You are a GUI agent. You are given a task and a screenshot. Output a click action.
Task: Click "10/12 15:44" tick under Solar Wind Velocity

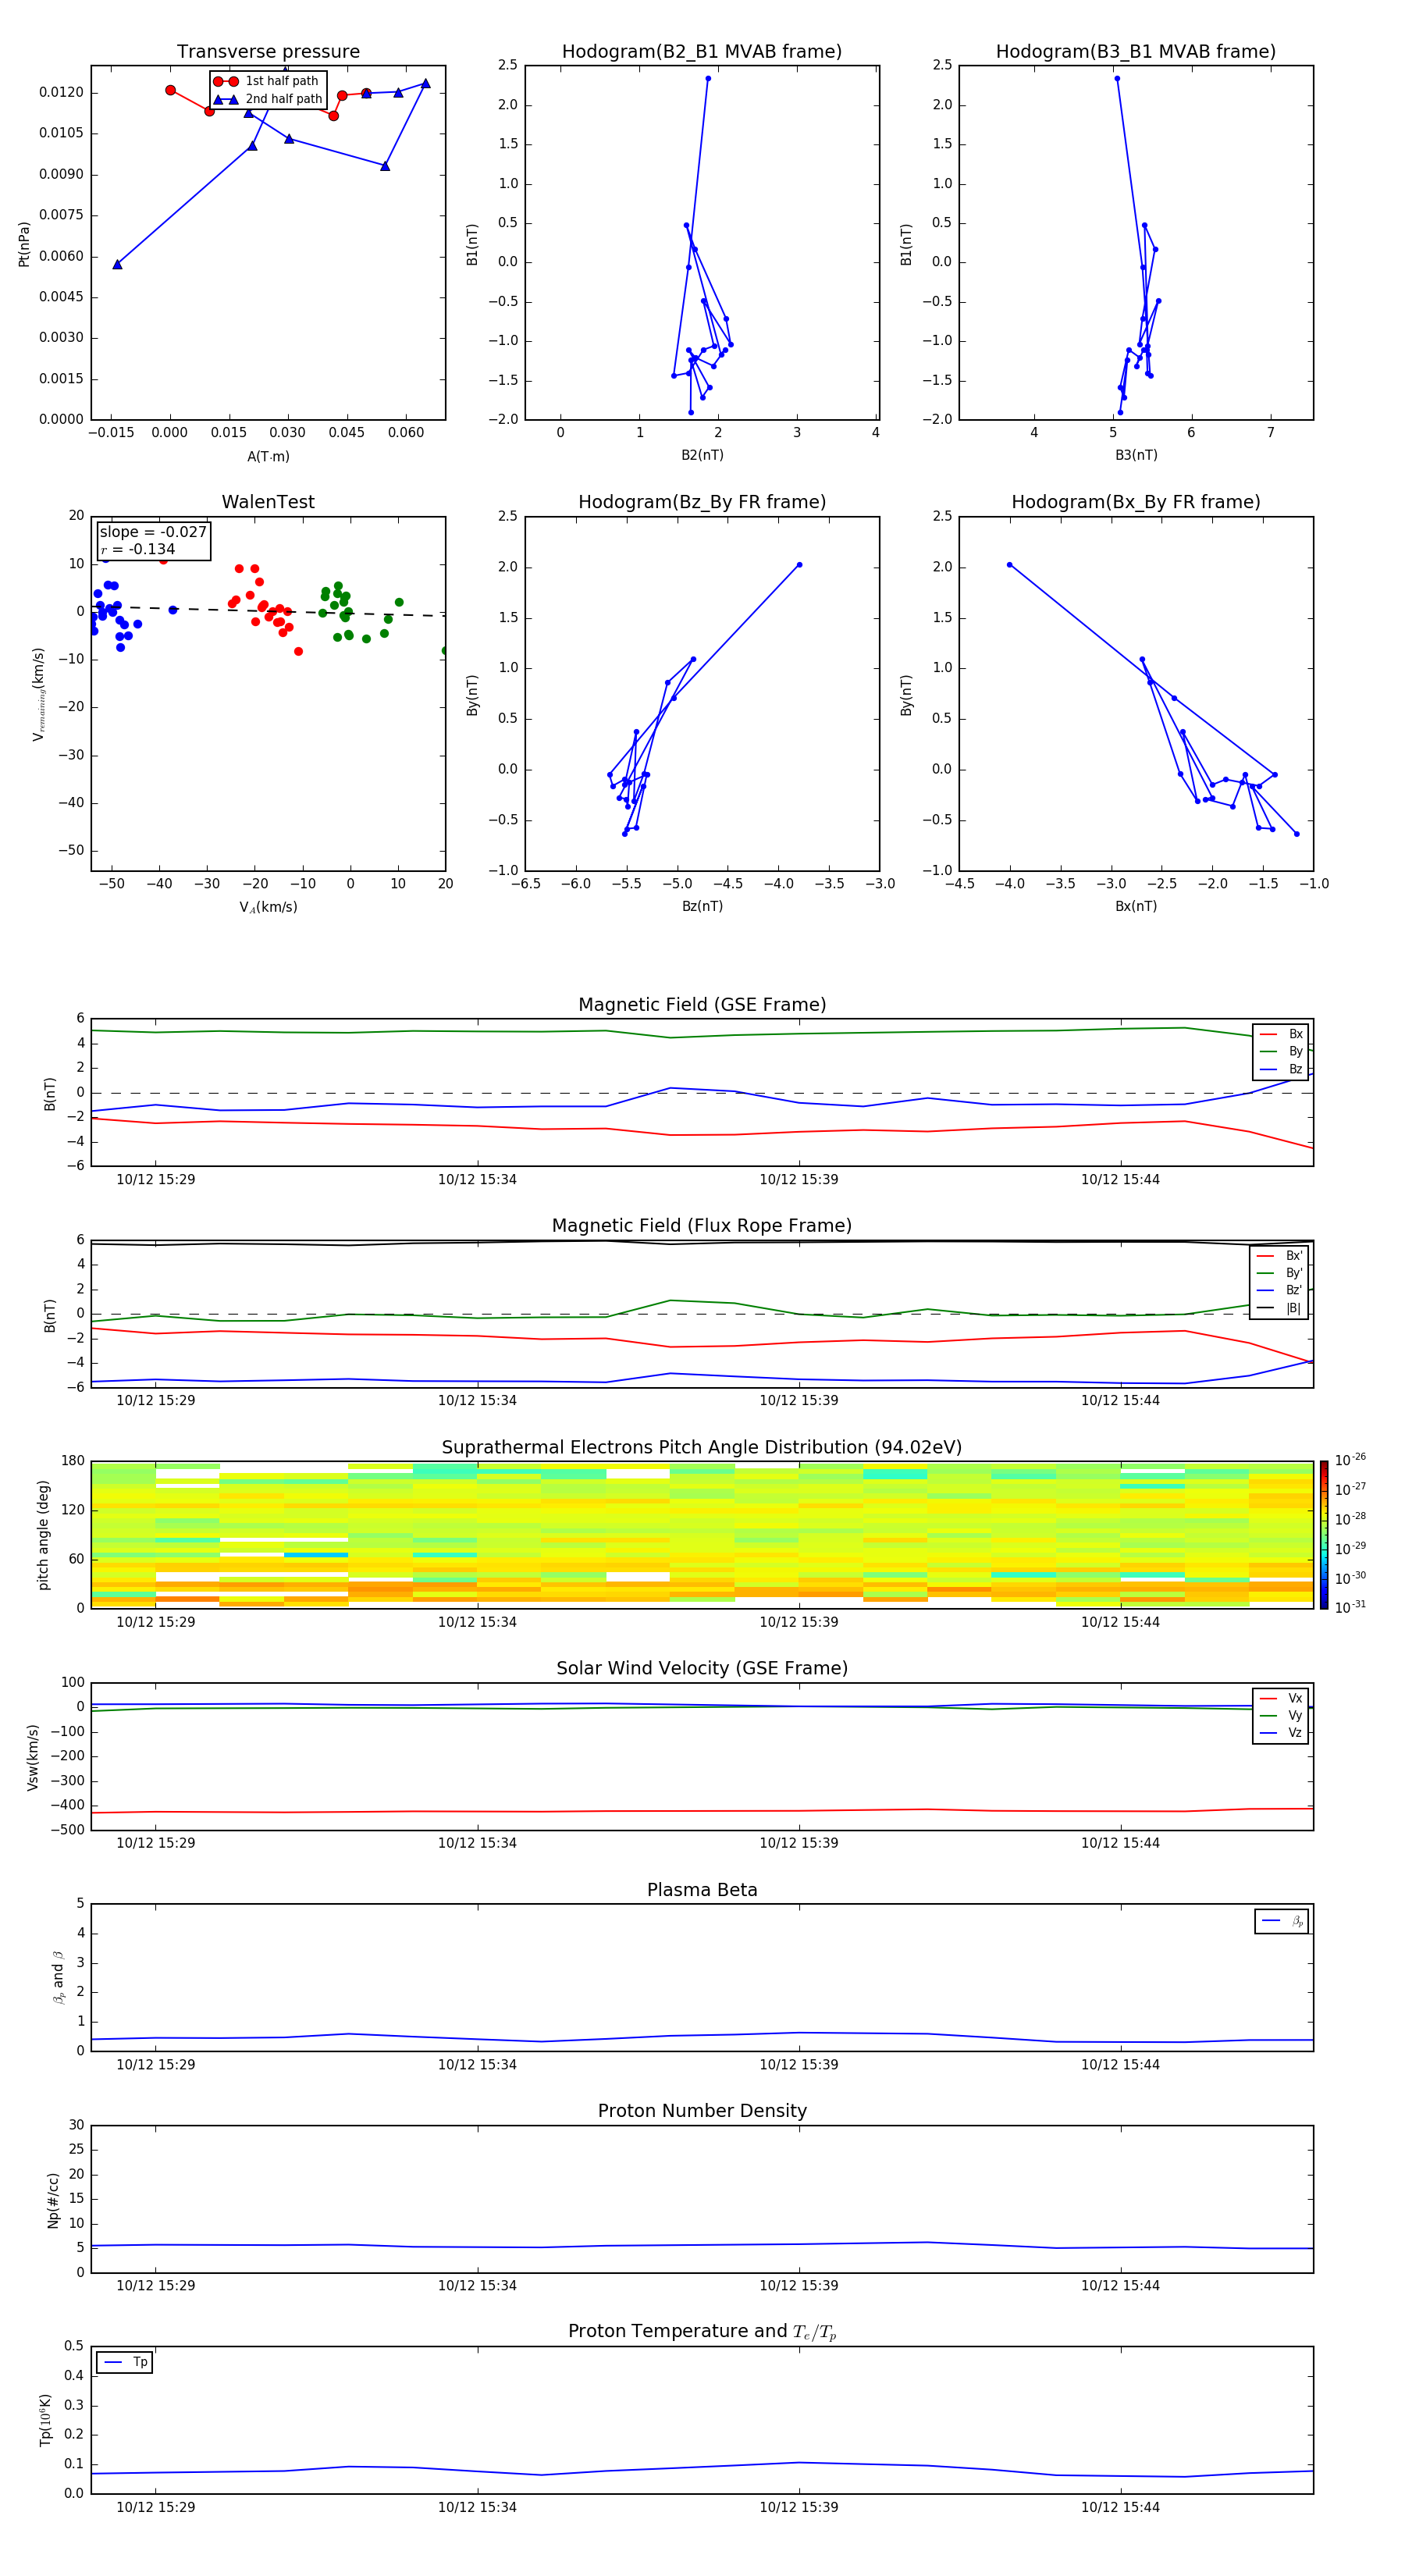pyautogui.click(x=1120, y=1843)
